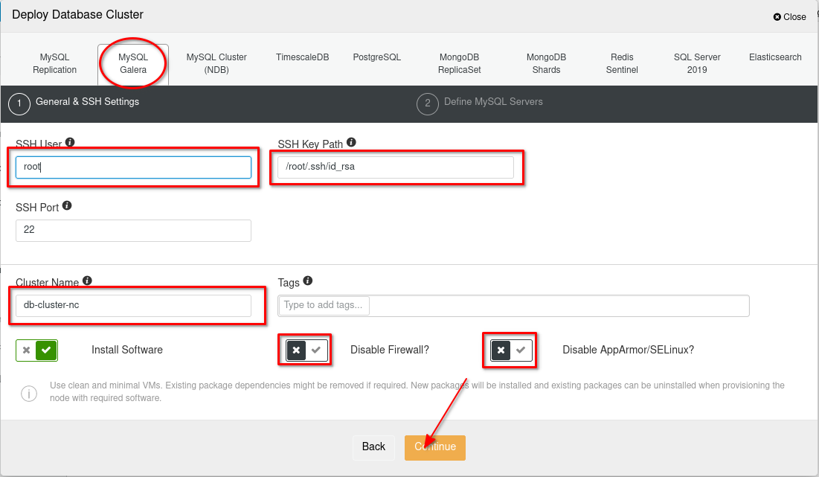Click into the SSH Port field
Image resolution: width=819 pixels, height=477 pixels.
pos(133,231)
